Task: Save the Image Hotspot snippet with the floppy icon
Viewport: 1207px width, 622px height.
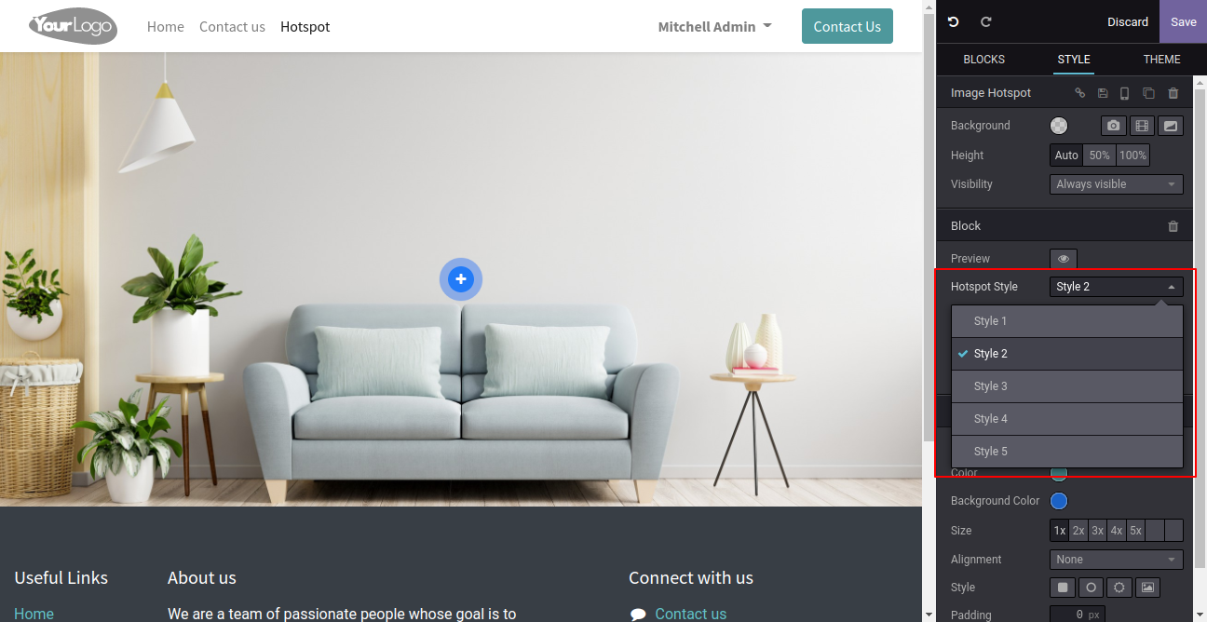Action: coord(1103,93)
